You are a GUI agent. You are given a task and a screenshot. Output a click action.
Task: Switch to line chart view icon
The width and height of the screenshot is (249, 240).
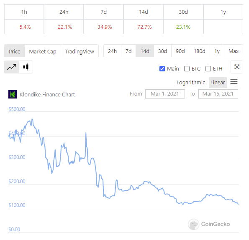[x=11, y=67]
